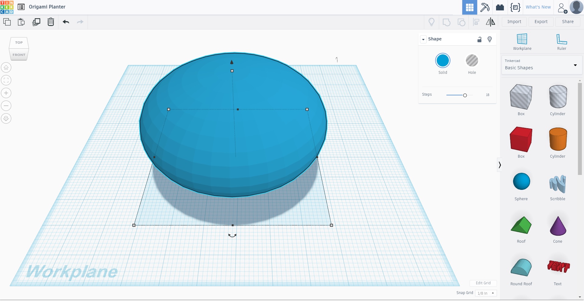Open the Snap Grid dropdown
Viewport: 584px width, 301px height.
[486, 293]
